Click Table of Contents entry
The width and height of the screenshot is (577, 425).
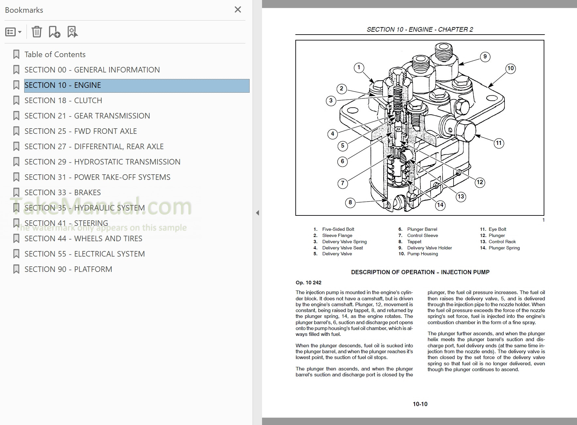(x=55, y=54)
